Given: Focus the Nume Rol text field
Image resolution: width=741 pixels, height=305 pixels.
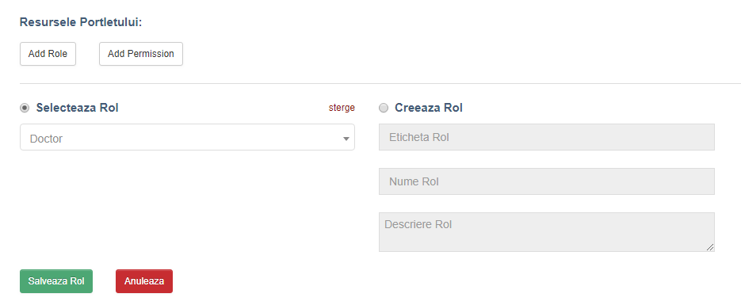Looking at the screenshot, I should click(x=547, y=181).
